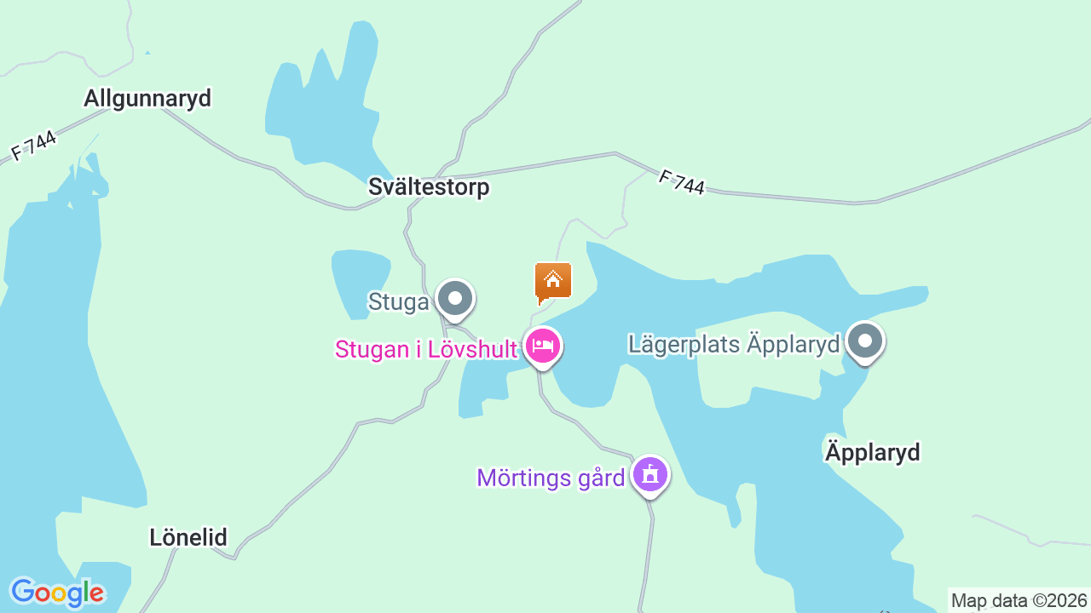Viewport: 1091px width, 613px height.
Task: Open the Stuga gray location pin
Action: coord(455,301)
